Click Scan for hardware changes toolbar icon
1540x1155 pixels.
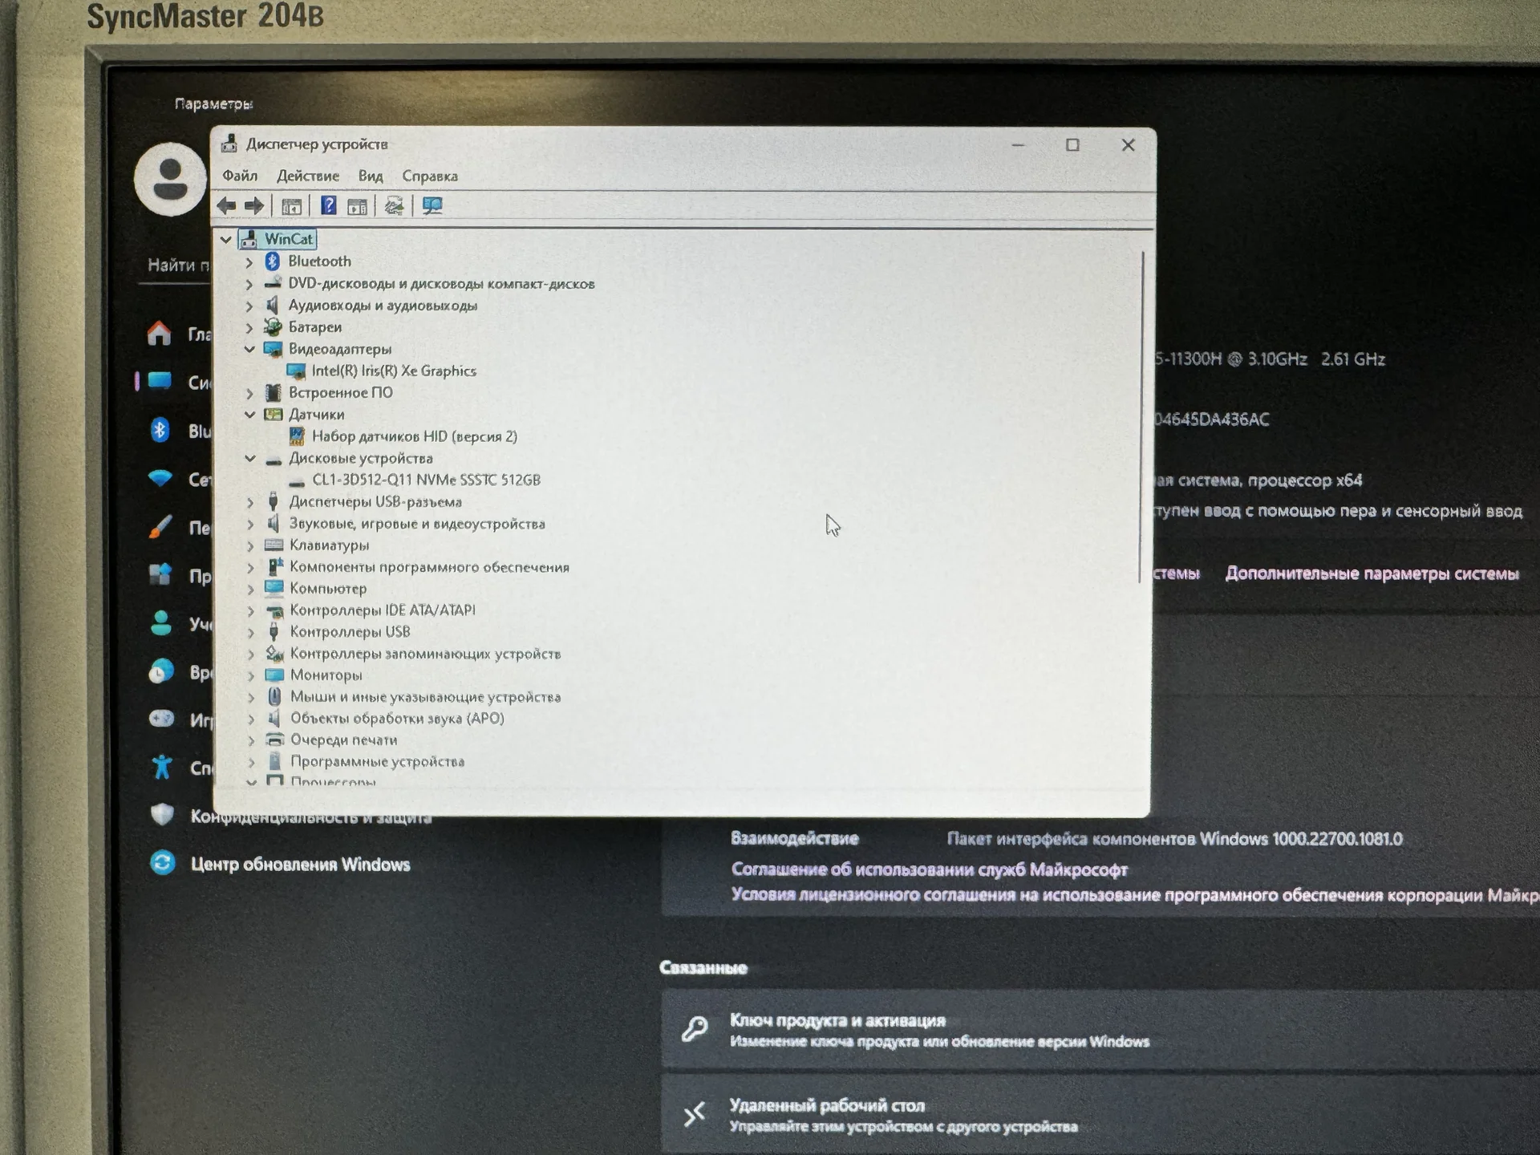tap(394, 206)
